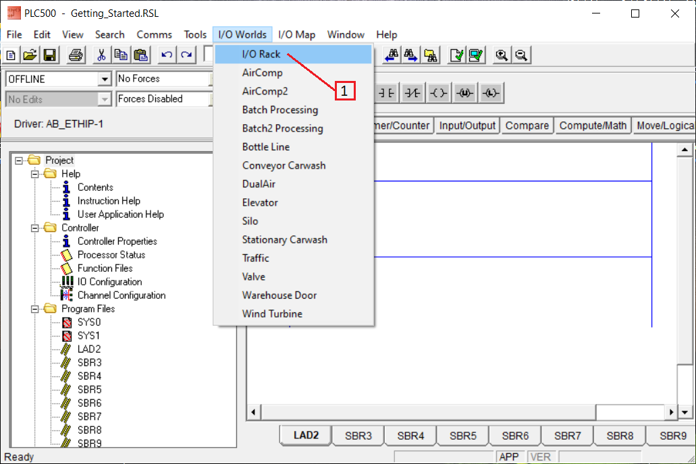This screenshot has height=464, width=696.
Task: Select Processor Status in the tree
Action: (x=111, y=255)
